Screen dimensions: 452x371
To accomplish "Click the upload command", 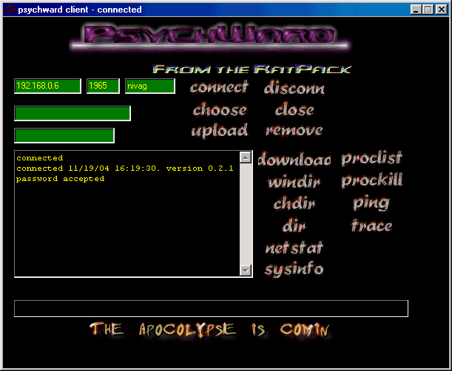I will (x=219, y=131).
